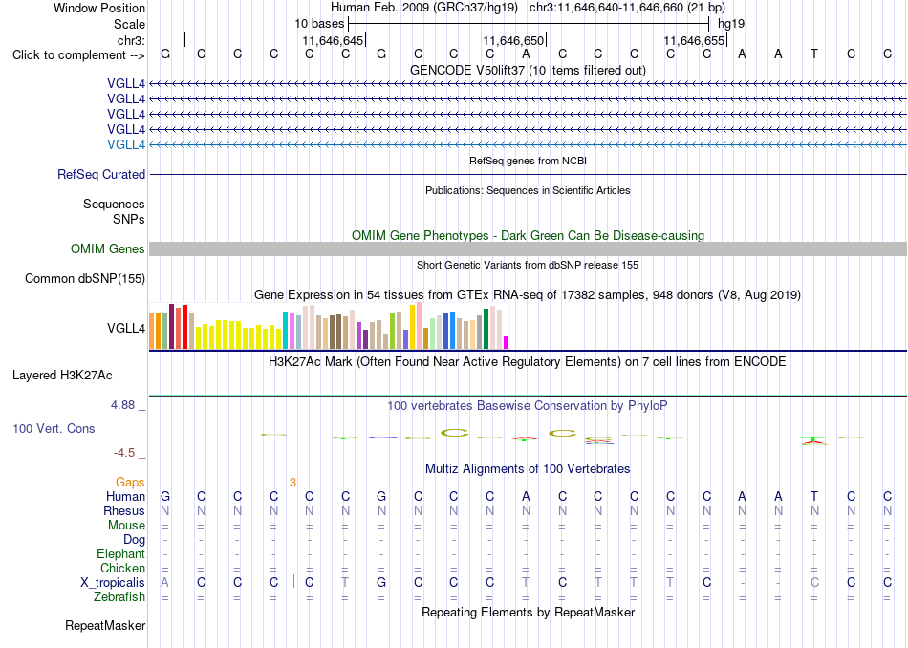Click the Scale label
Screen dimensions: 908x648
[x=130, y=24]
